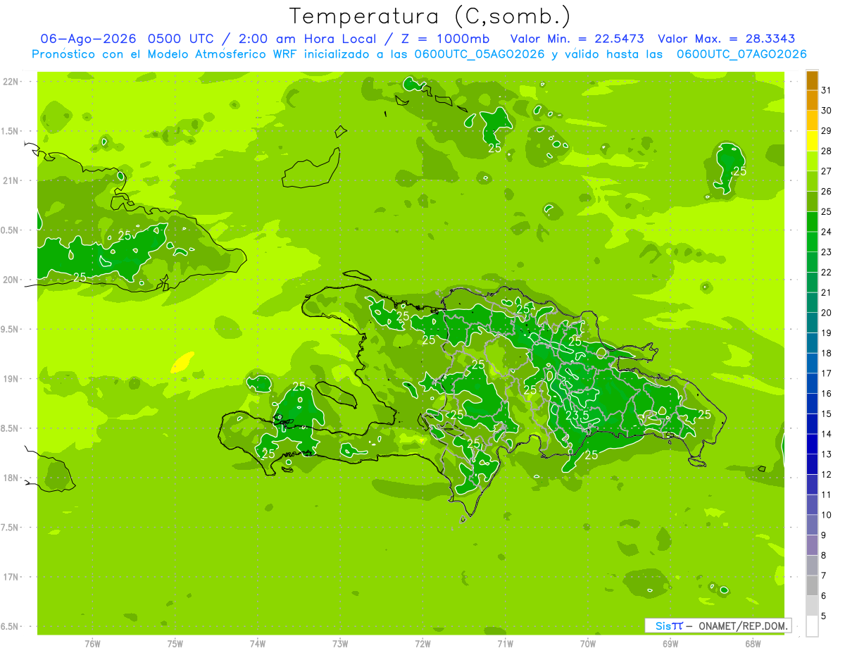The width and height of the screenshot is (845, 653).
Task: Click the green color band between 24 and 25
Action: tap(812, 222)
